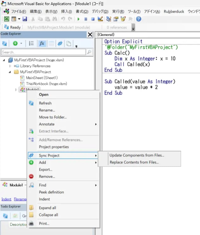
Task: Open the Properties Window toolbar icon
Action: click(116, 19)
